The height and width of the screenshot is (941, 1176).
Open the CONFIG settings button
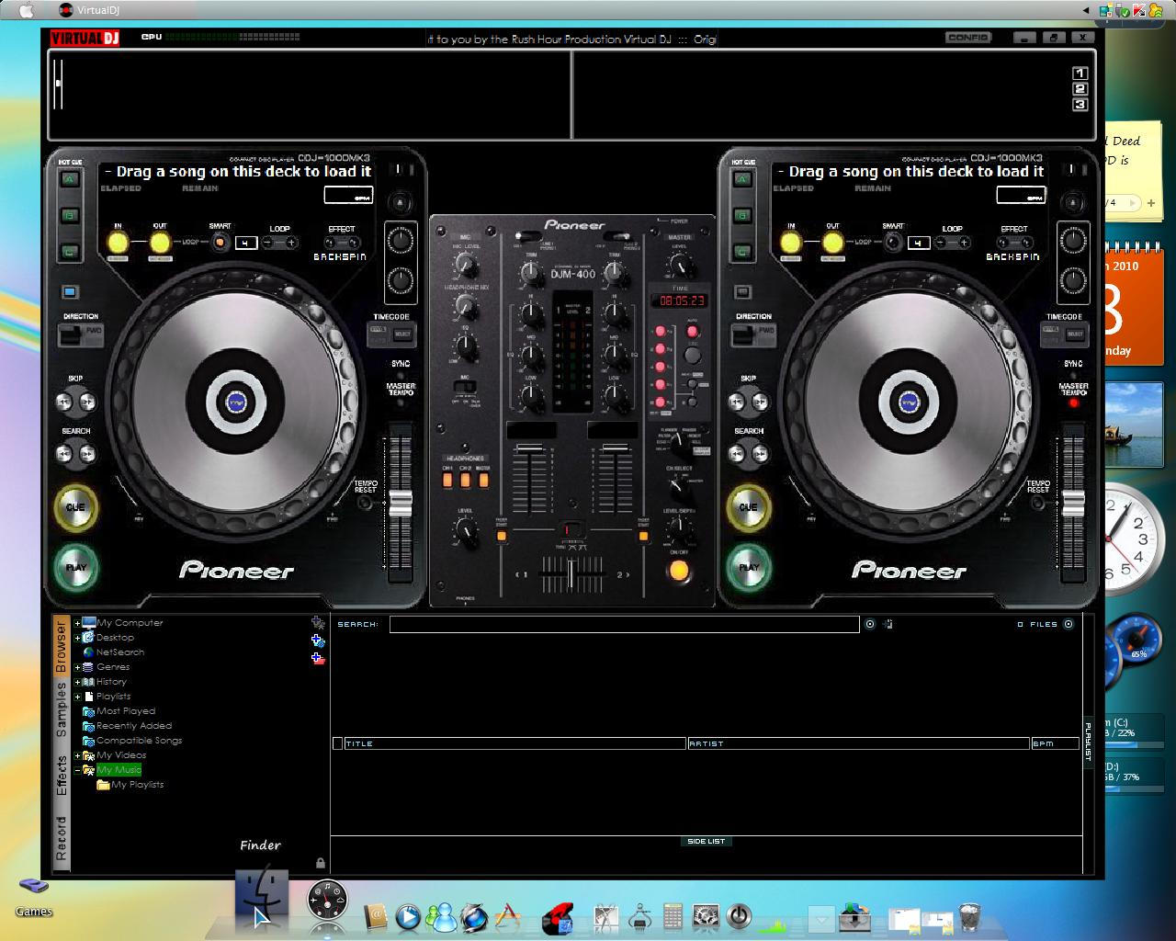(967, 38)
